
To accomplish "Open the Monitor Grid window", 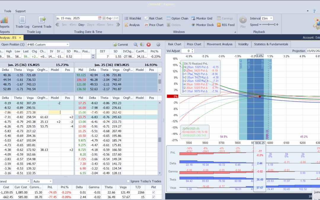I will coord(202,18).
